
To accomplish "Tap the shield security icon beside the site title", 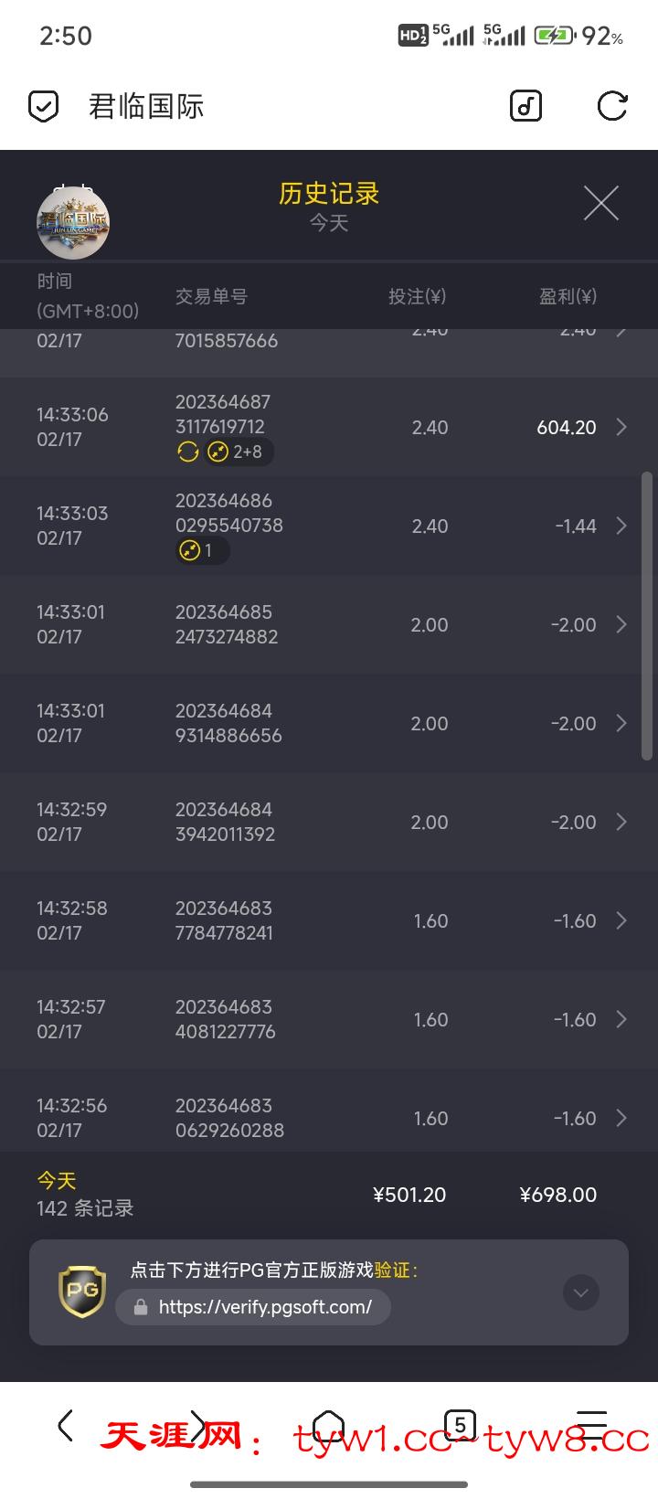I will [43, 107].
